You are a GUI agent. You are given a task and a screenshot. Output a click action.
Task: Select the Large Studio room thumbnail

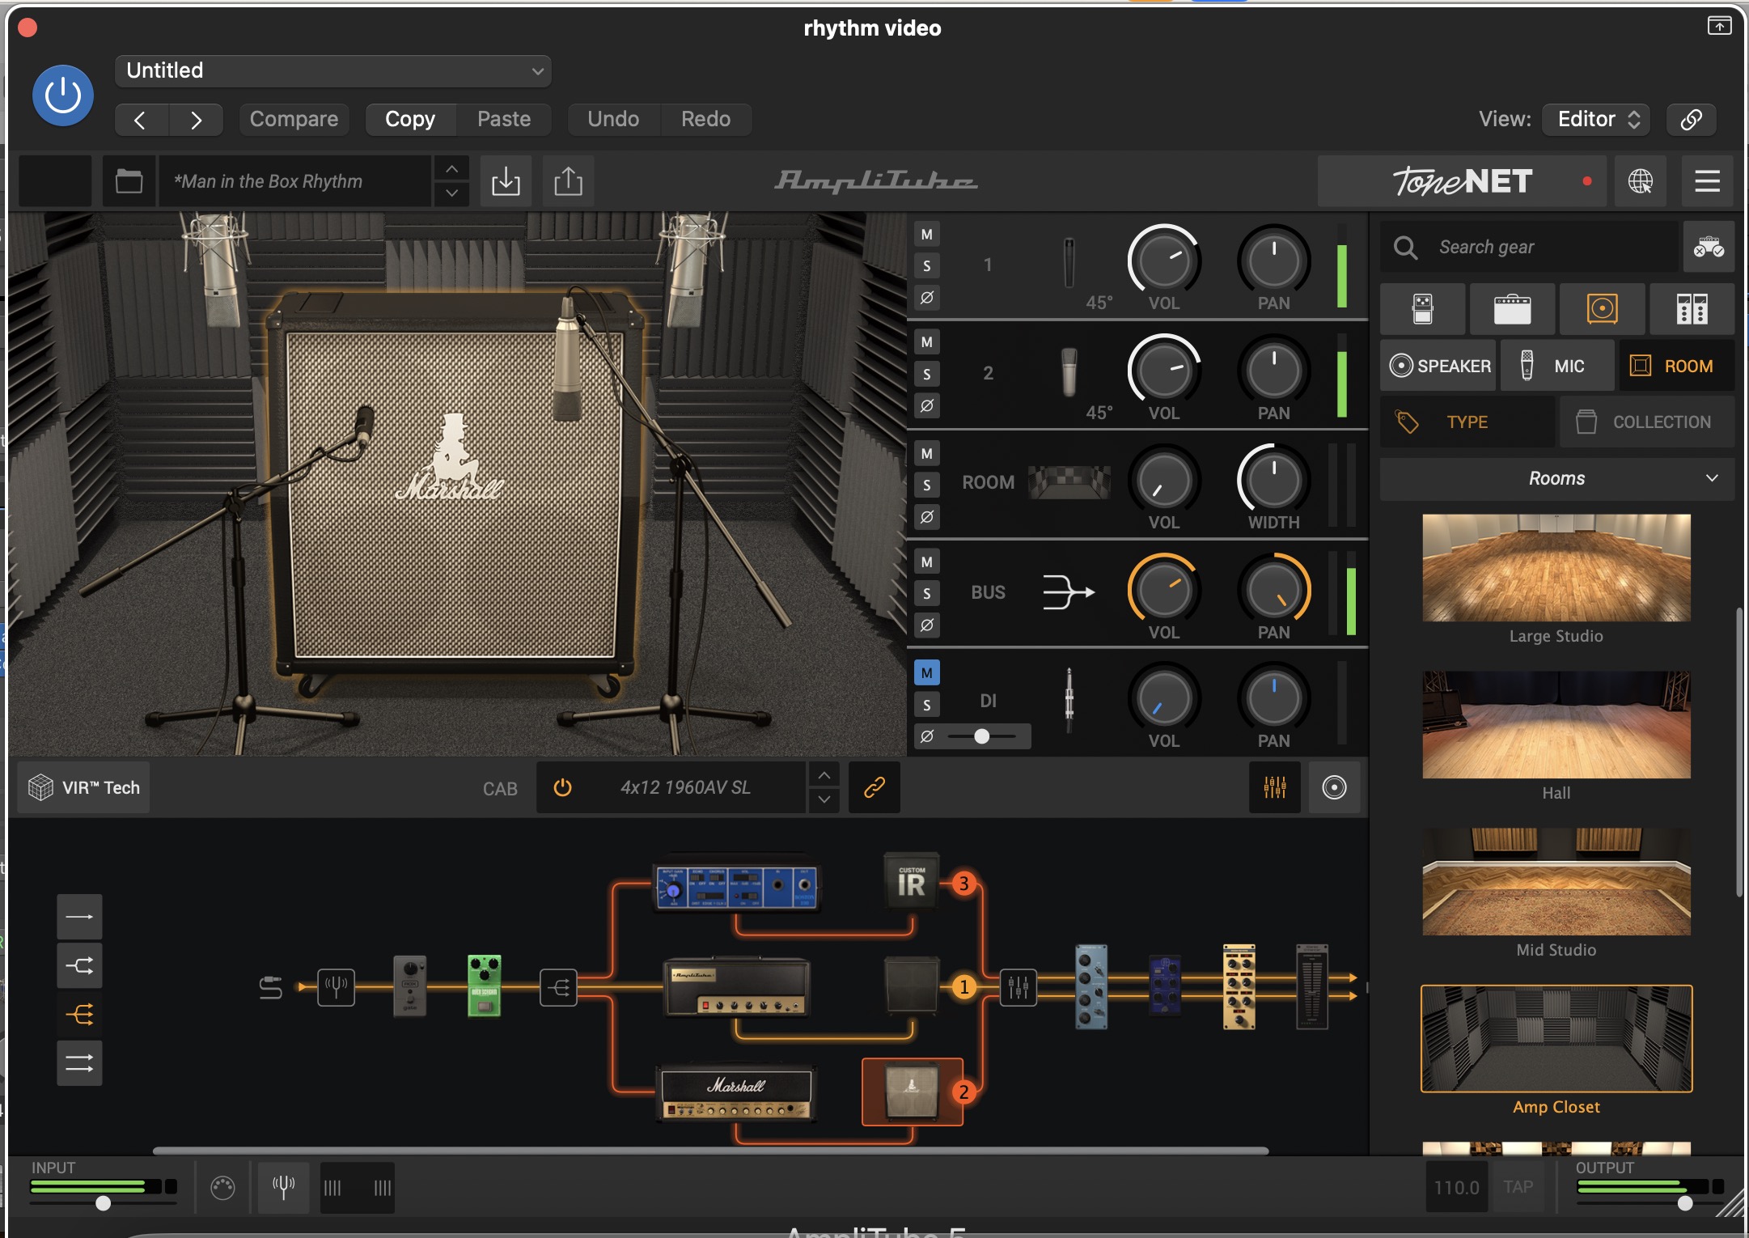coord(1556,568)
